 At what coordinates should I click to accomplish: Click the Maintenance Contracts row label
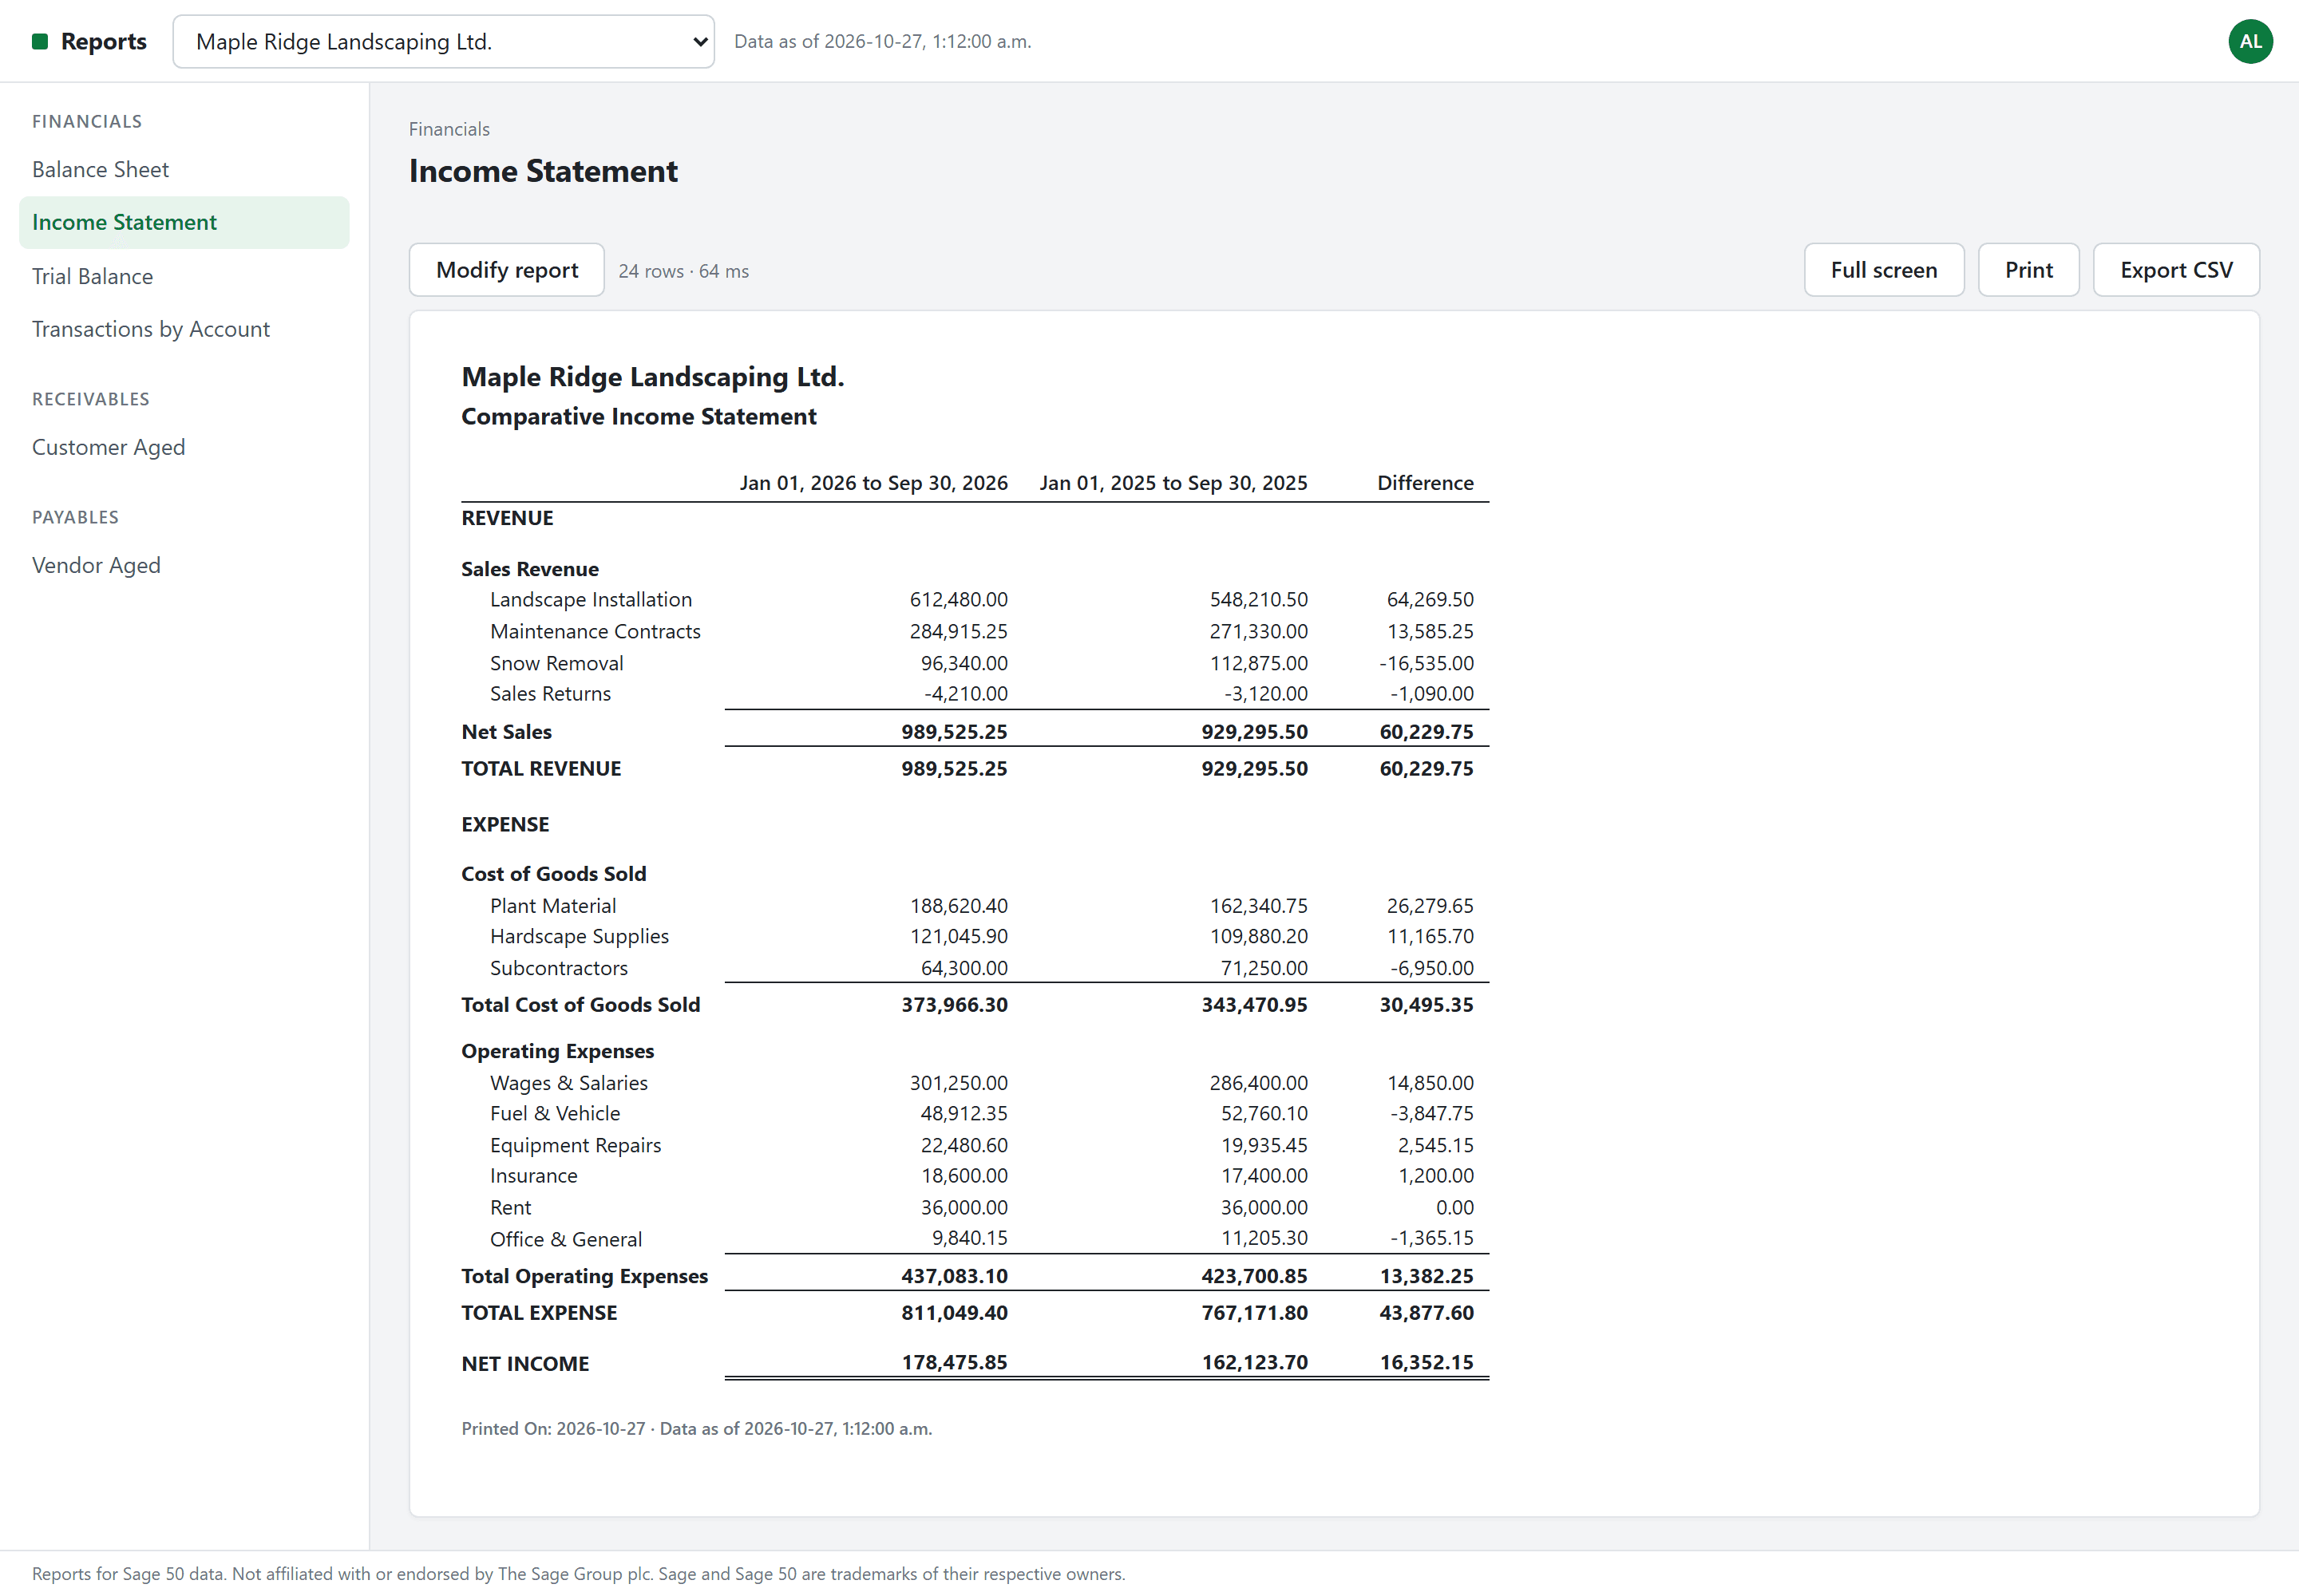tap(596, 631)
